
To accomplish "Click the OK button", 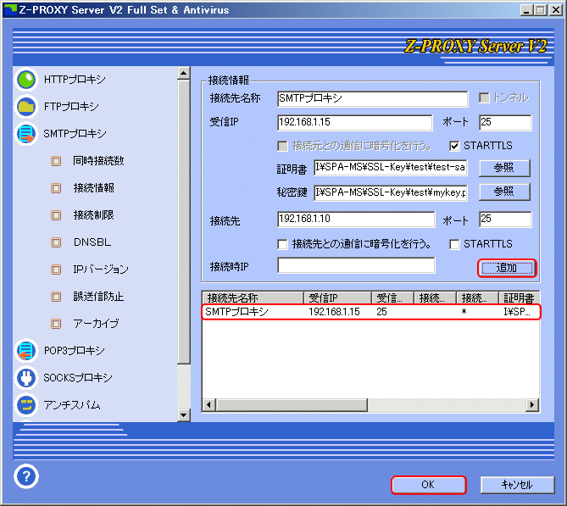I will click(429, 485).
